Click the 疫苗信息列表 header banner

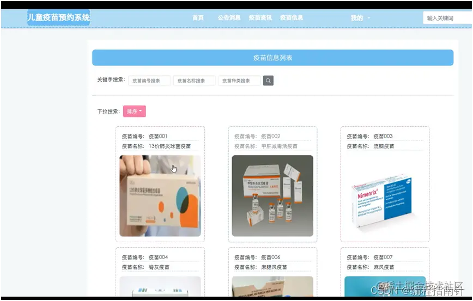(x=272, y=58)
